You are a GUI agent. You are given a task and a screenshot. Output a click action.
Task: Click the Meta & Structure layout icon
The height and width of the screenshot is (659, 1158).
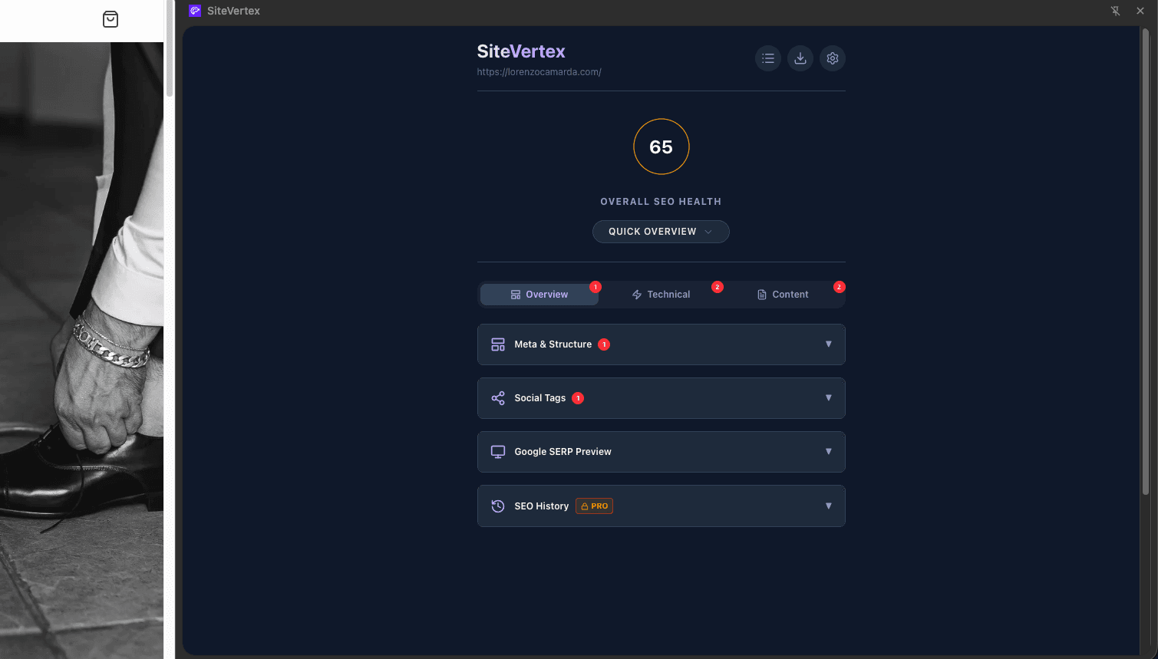(498, 344)
